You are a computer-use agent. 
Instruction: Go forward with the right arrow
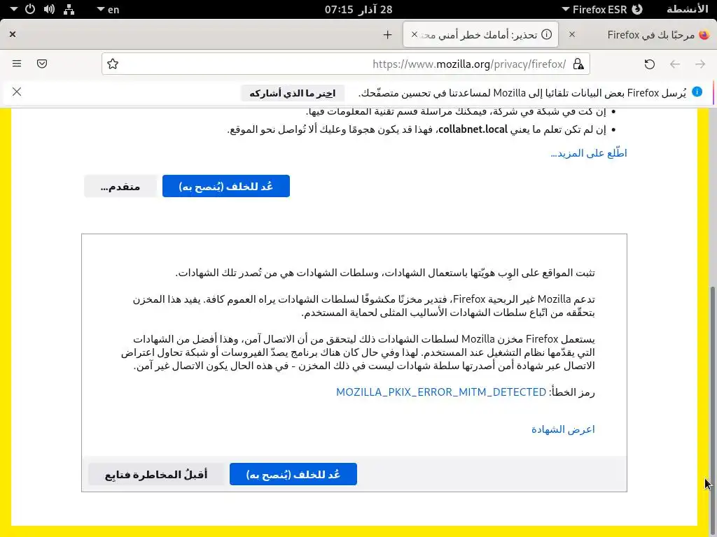[x=700, y=64]
